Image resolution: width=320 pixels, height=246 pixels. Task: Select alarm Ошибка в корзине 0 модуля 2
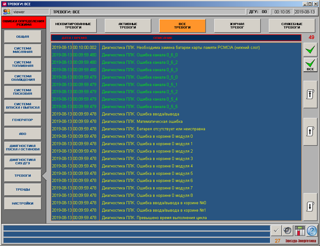coord(176,151)
